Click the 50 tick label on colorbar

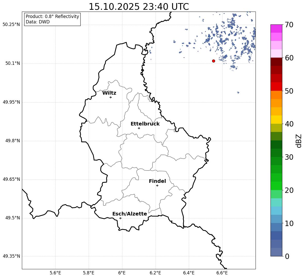click(289, 91)
